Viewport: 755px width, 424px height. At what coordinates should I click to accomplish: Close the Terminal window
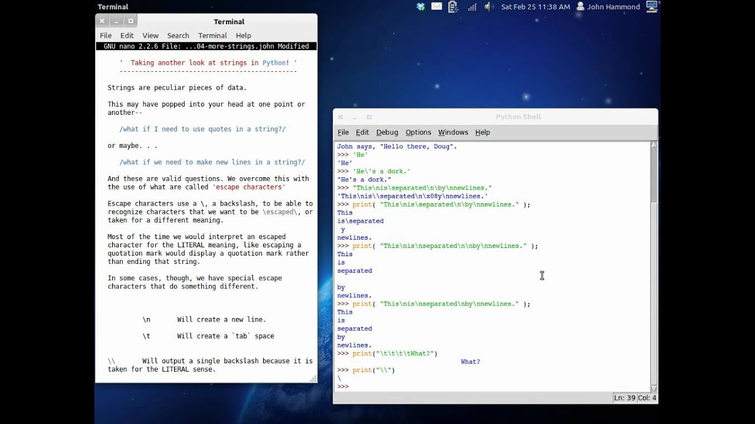pyautogui.click(x=102, y=21)
